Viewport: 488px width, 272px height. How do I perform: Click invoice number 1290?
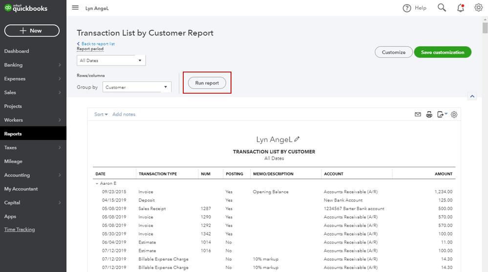[206, 217]
